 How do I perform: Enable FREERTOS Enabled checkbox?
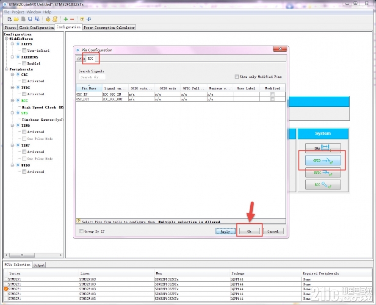(24, 64)
